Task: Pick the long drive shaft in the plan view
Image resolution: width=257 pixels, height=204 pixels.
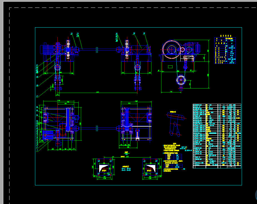Action: click(x=98, y=128)
